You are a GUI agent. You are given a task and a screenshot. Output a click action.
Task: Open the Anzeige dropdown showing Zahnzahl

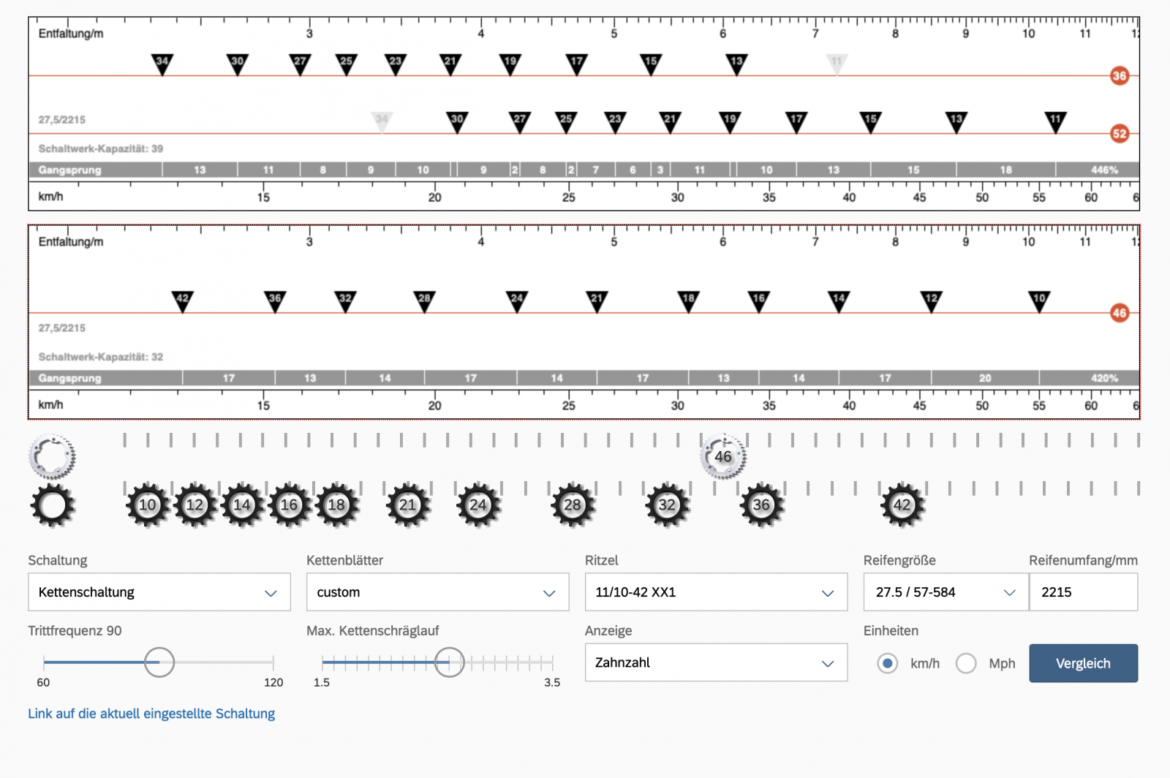pyautogui.click(x=716, y=662)
